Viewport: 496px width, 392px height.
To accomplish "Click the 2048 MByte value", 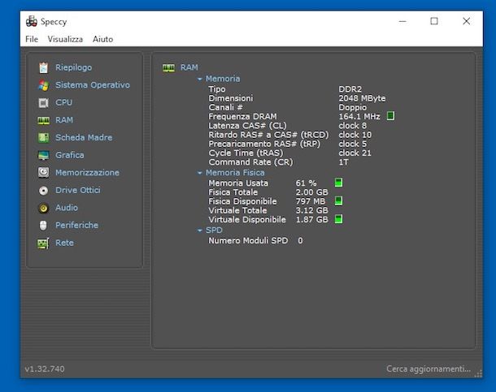I will tap(362, 98).
